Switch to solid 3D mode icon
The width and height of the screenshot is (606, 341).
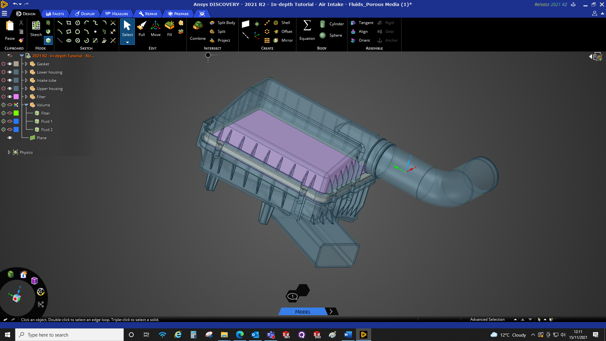(48, 40)
